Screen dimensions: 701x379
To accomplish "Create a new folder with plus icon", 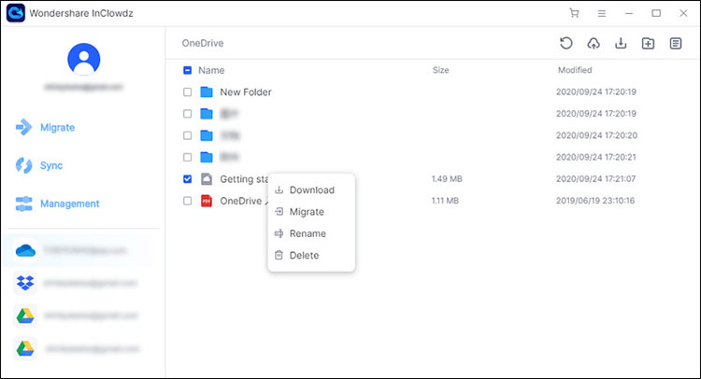I will point(648,43).
